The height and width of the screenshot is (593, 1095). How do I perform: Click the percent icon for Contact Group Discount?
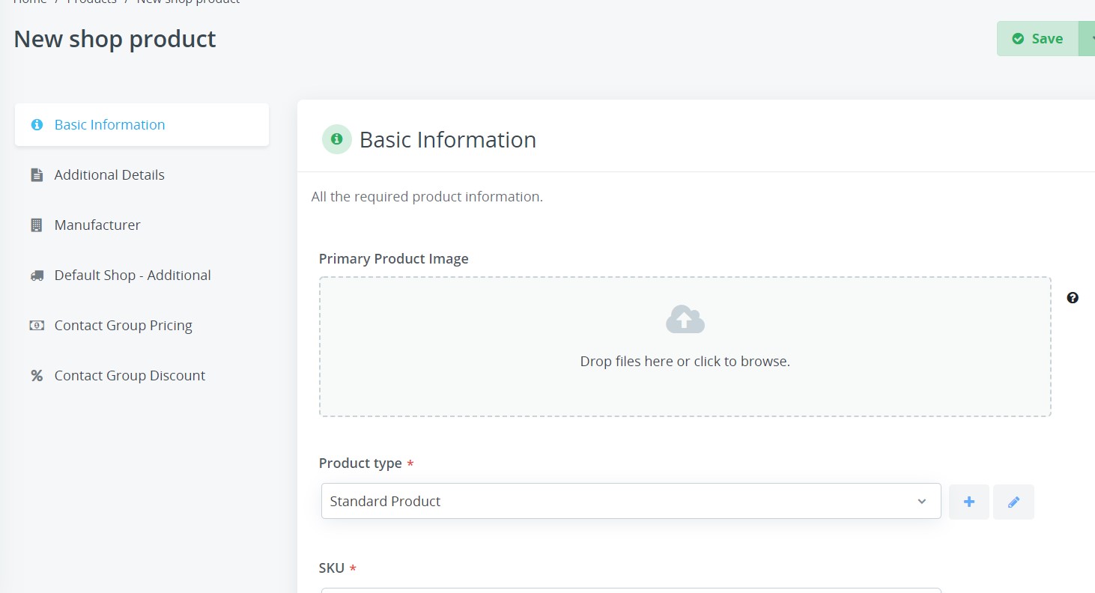(x=37, y=376)
